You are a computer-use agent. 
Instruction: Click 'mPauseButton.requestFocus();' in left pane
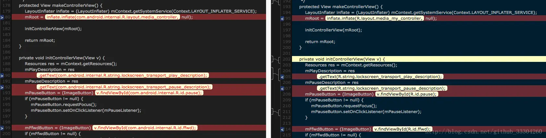[x=64, y=105]
